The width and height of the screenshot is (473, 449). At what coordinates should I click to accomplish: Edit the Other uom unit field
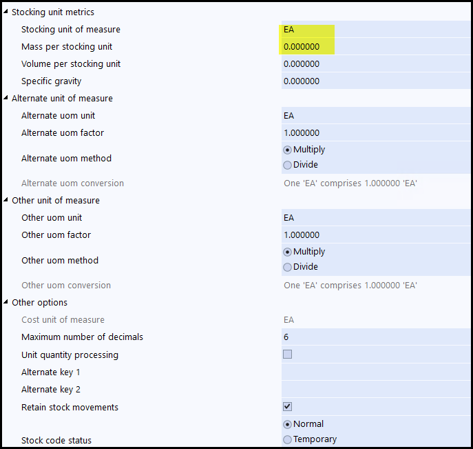375,218
